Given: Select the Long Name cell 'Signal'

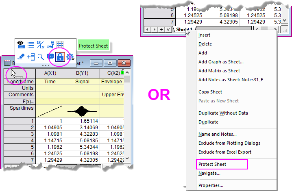Looking at the screenshot, I should point(82,82).
